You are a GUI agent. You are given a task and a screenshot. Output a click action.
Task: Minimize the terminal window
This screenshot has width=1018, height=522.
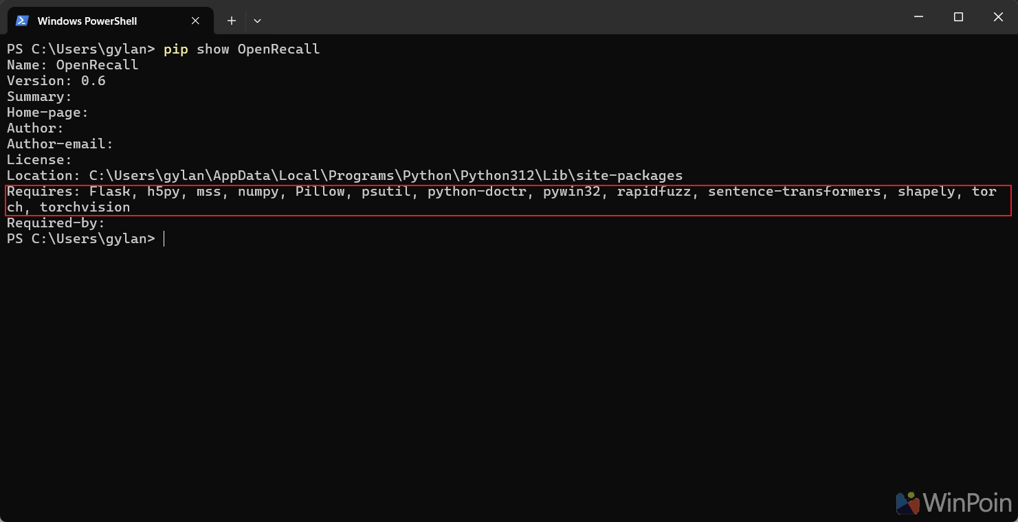917,17
